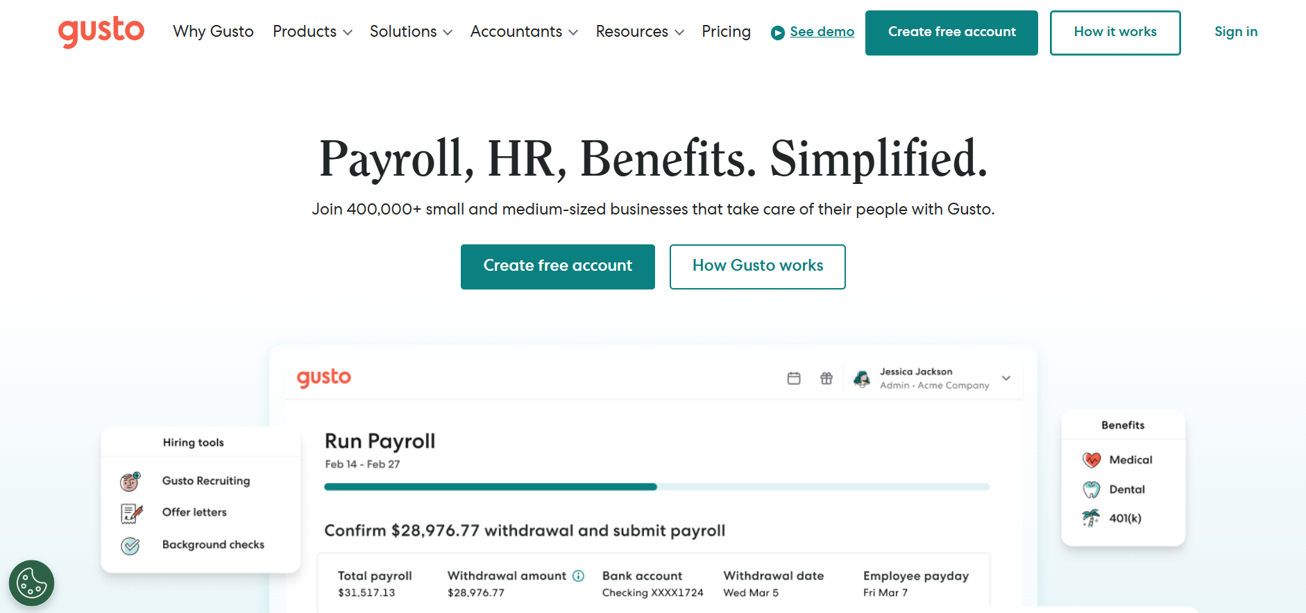
Task: Select the Gusto Recruiting label
Action: (206, 480)
